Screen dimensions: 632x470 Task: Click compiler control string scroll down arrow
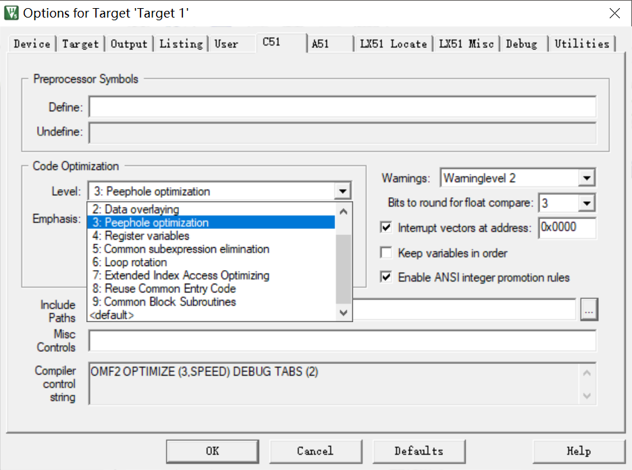coord(587,396)
